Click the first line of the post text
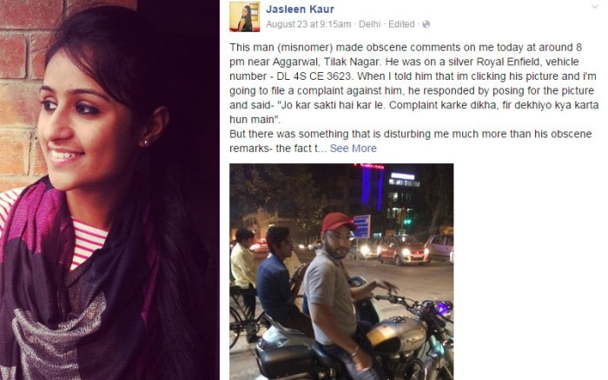608x380 pixels. pyautogui.click(x=406, y=47)
